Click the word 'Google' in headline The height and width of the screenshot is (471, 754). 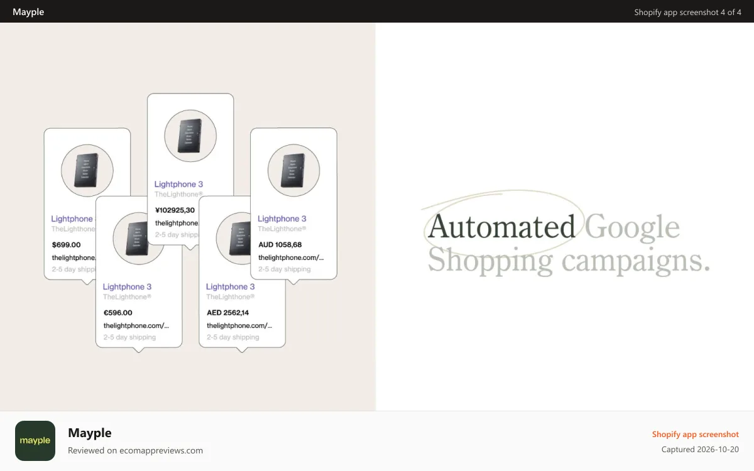tap(632, 227)
